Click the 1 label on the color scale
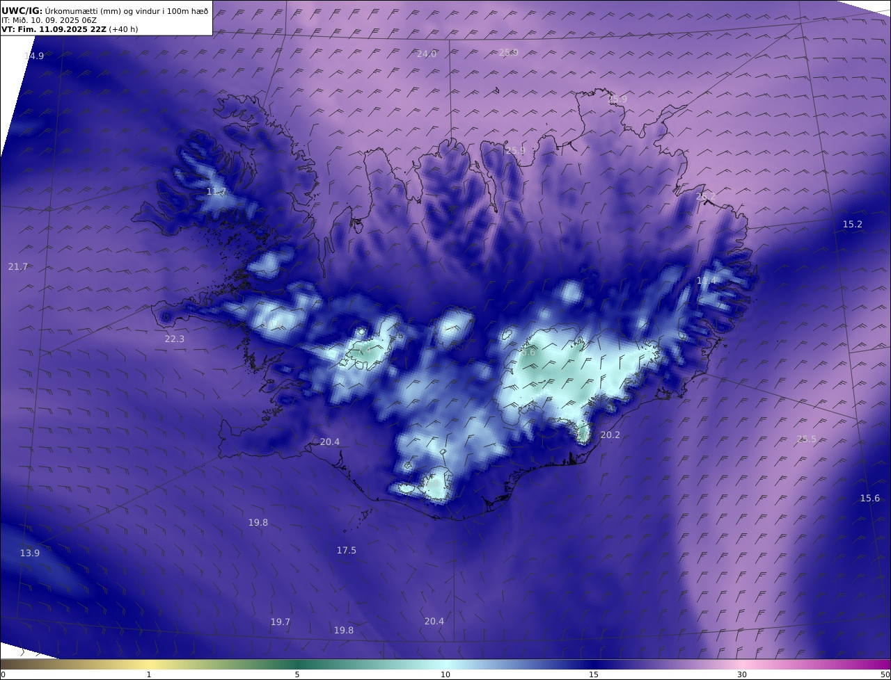The image size is (891, 680). pyautogui.click(x=148, y=675)
